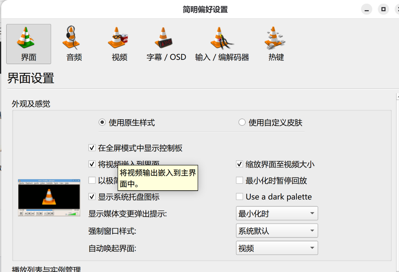
Task: Open the 自动唤起界面 dropdown
Action: [277, 248]
